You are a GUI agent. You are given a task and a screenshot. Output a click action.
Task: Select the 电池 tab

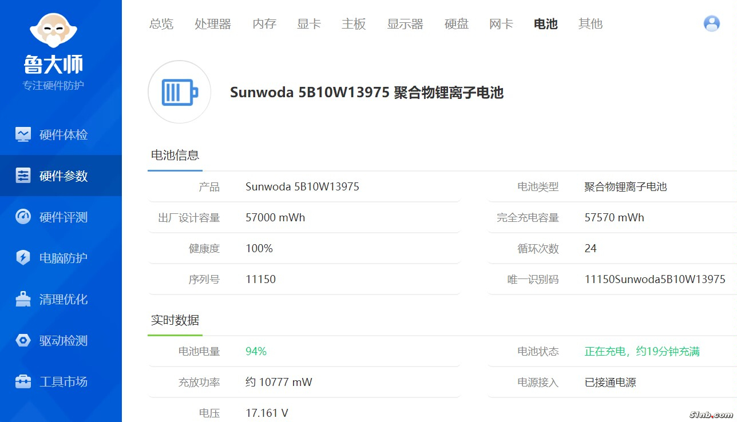[x=545, y=24]
